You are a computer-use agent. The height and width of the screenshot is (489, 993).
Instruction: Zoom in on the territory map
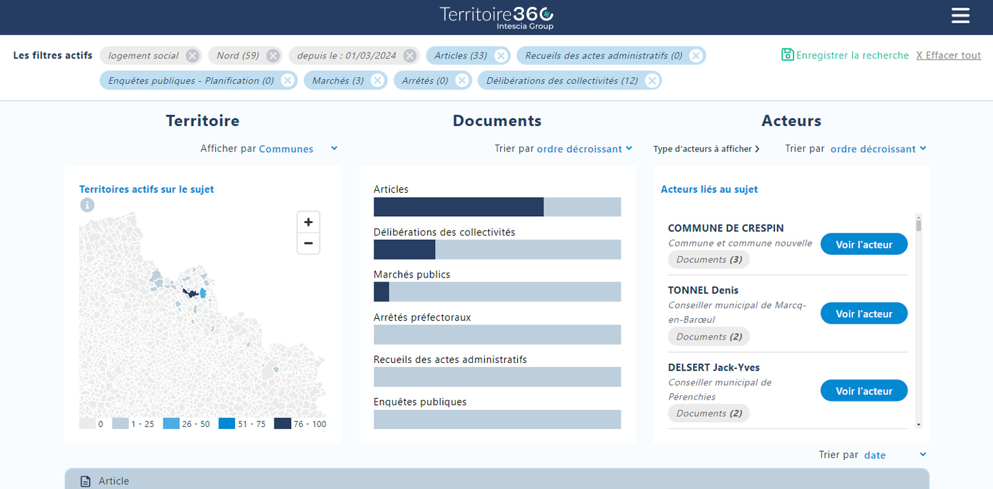pyautogui.click(x=308, y=222)
